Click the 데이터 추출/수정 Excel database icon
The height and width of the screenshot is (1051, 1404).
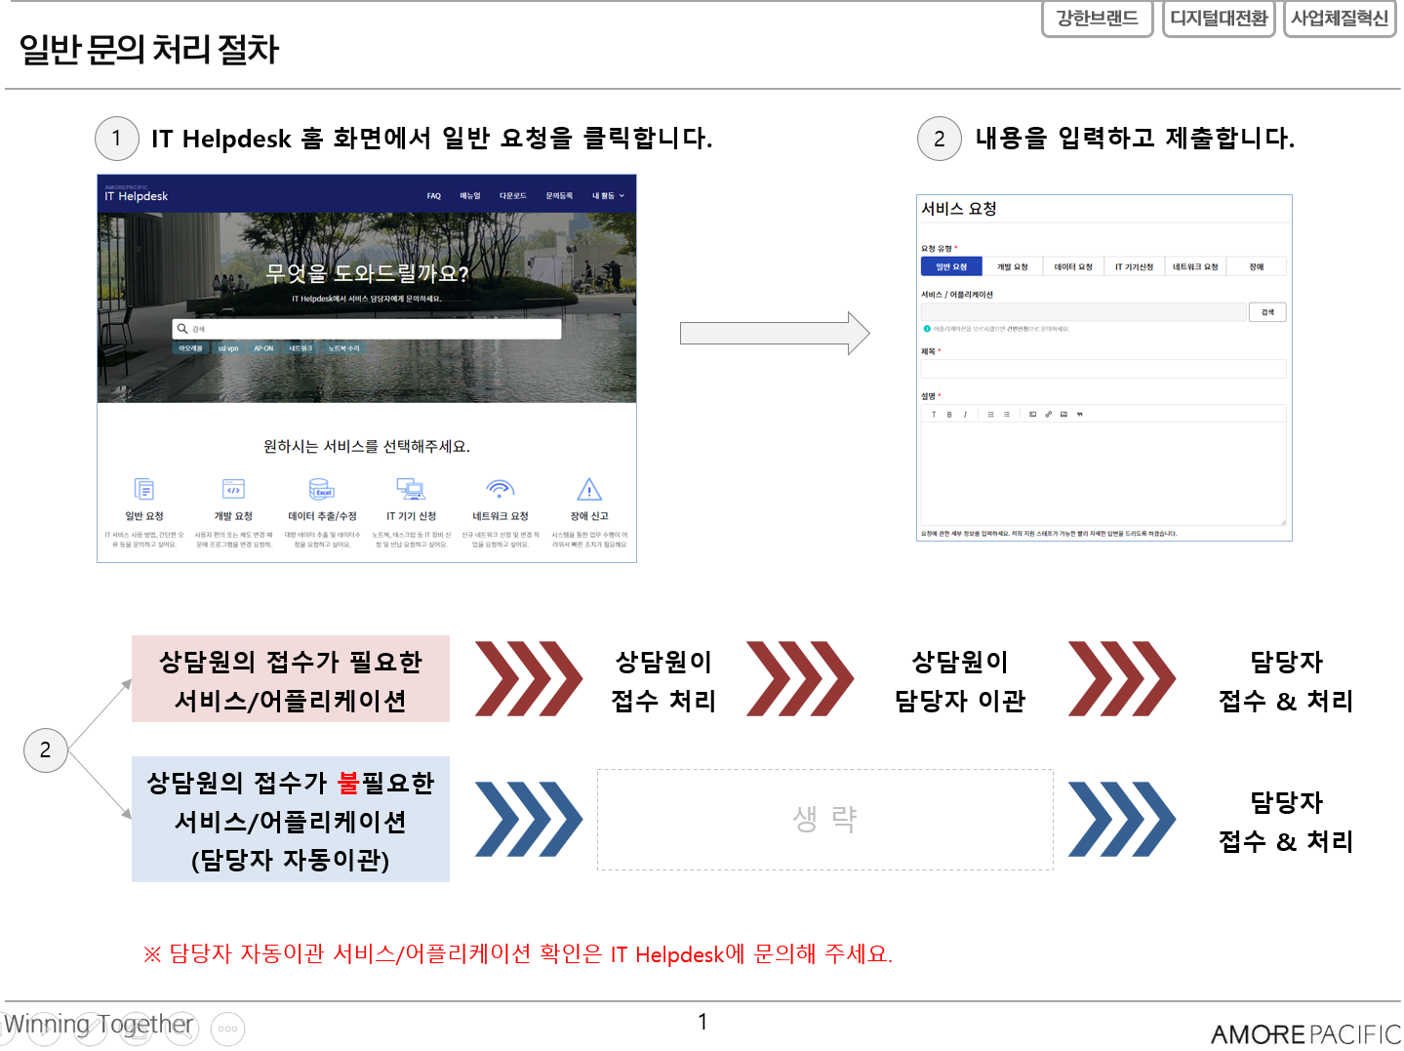point(322,489)
